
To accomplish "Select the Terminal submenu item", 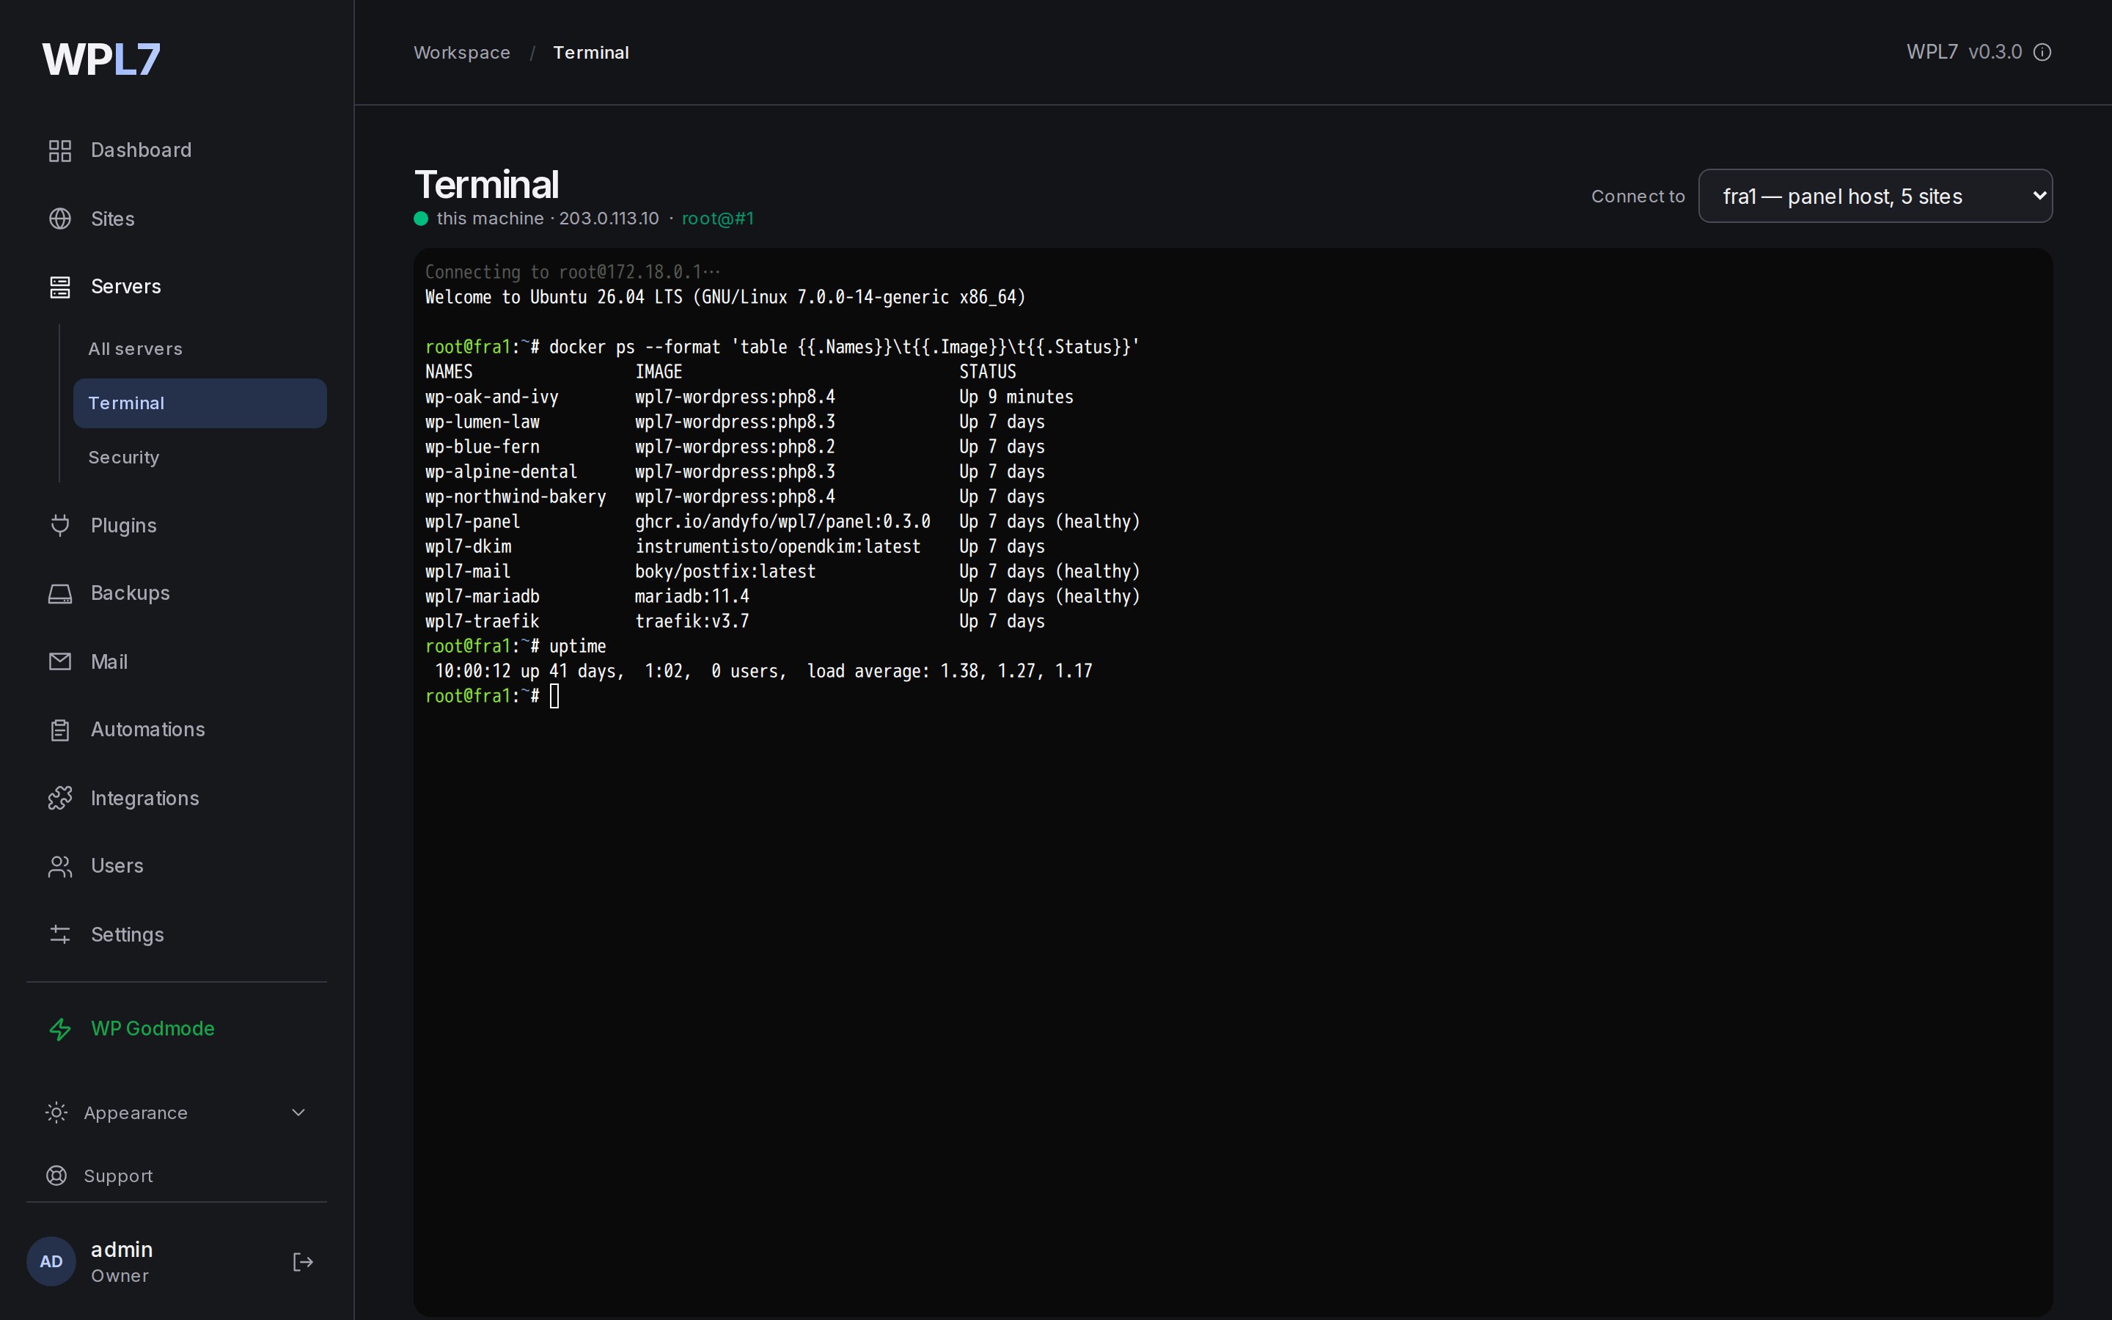I will [x=200, y=403].
